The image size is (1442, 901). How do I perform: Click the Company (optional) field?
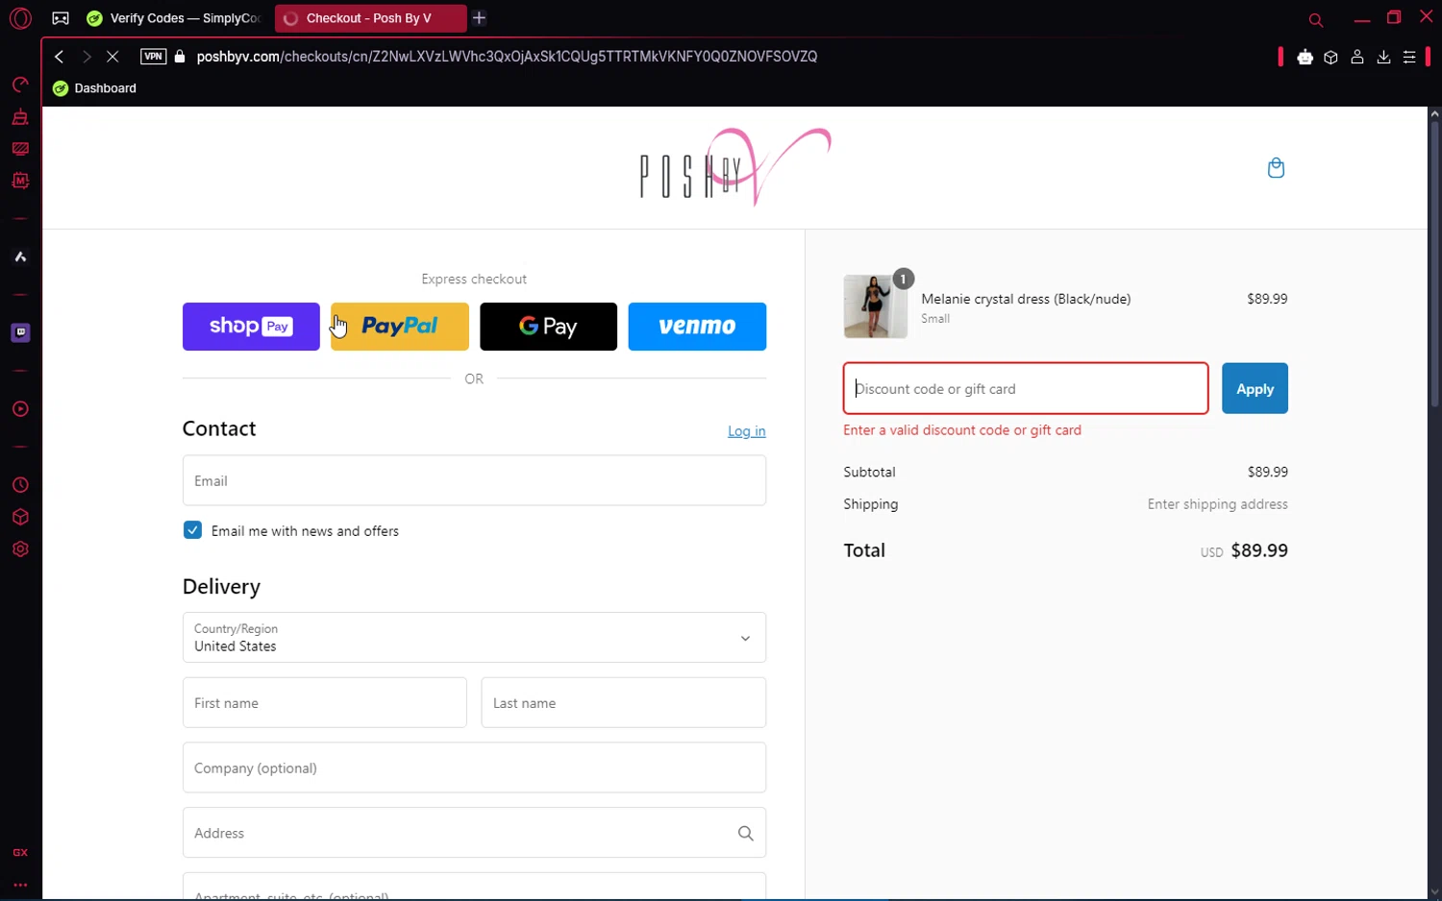(474, 767)
